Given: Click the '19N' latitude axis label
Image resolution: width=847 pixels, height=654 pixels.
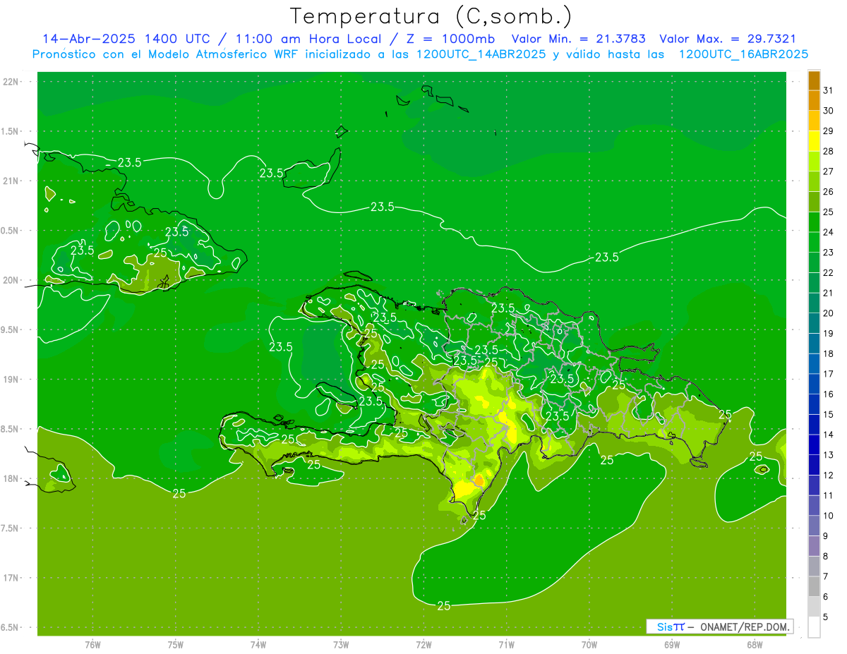Looking at the screenshot, I should (11, 380).
